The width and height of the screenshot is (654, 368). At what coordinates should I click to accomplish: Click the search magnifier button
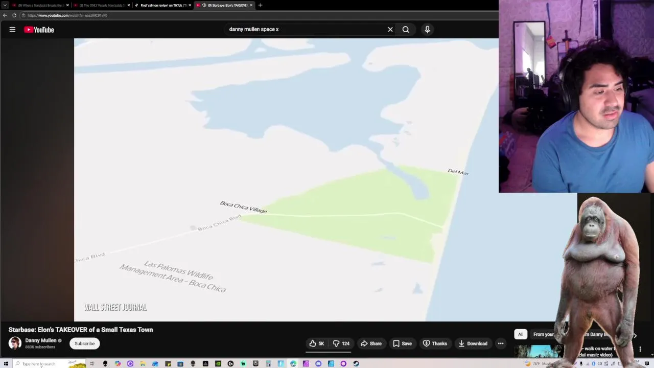pyautogui.click(x=406, y=30)
